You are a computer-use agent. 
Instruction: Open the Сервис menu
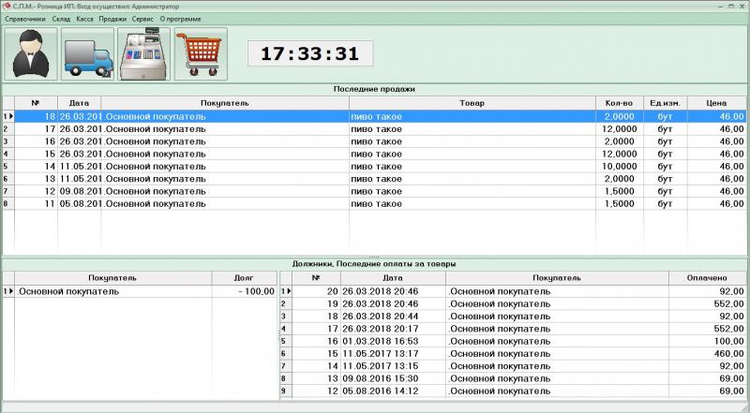(142, 19)
